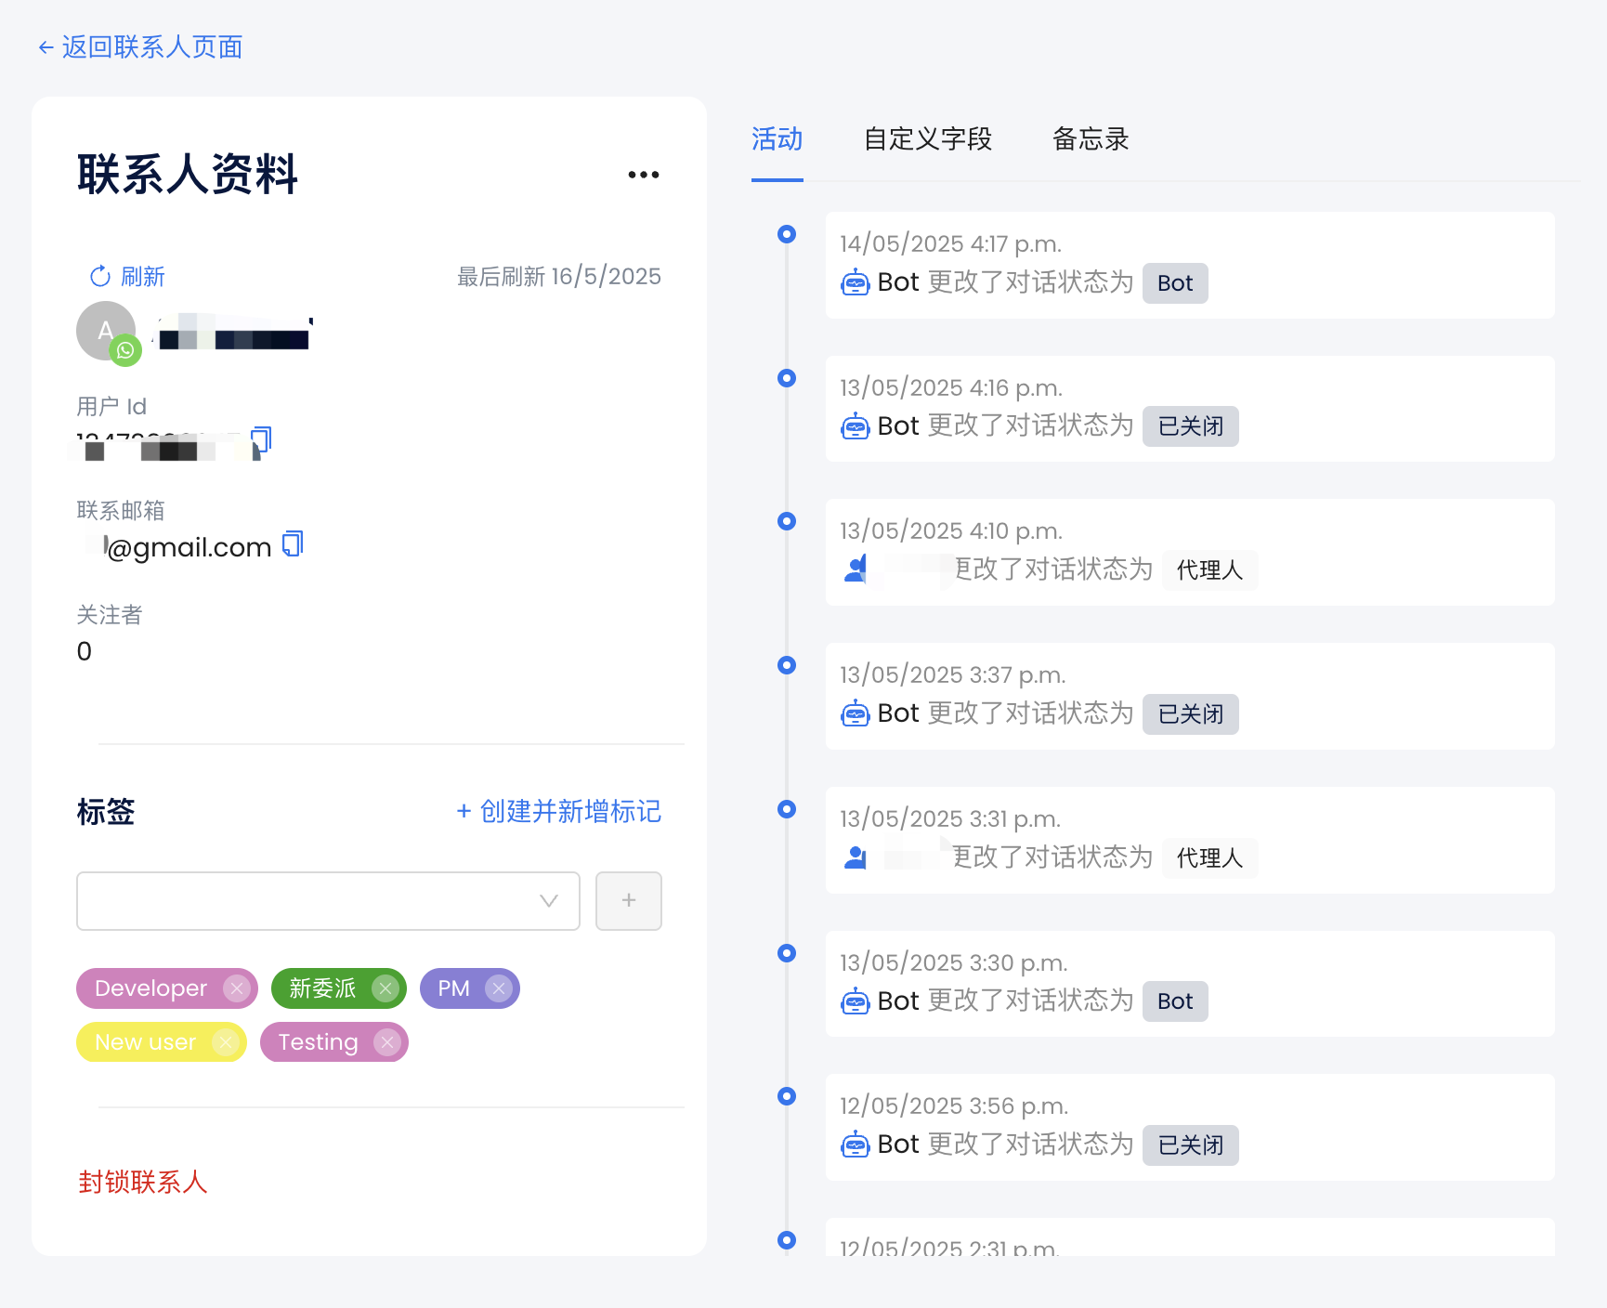Remove the Testing tag
This screenshot has width=1607, height=1308.
click(x=387, y=1042)
